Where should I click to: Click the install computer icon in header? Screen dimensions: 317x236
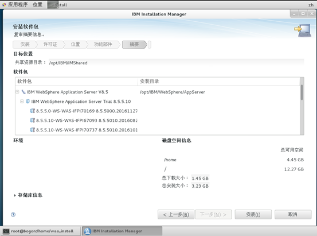pos(303,30)
